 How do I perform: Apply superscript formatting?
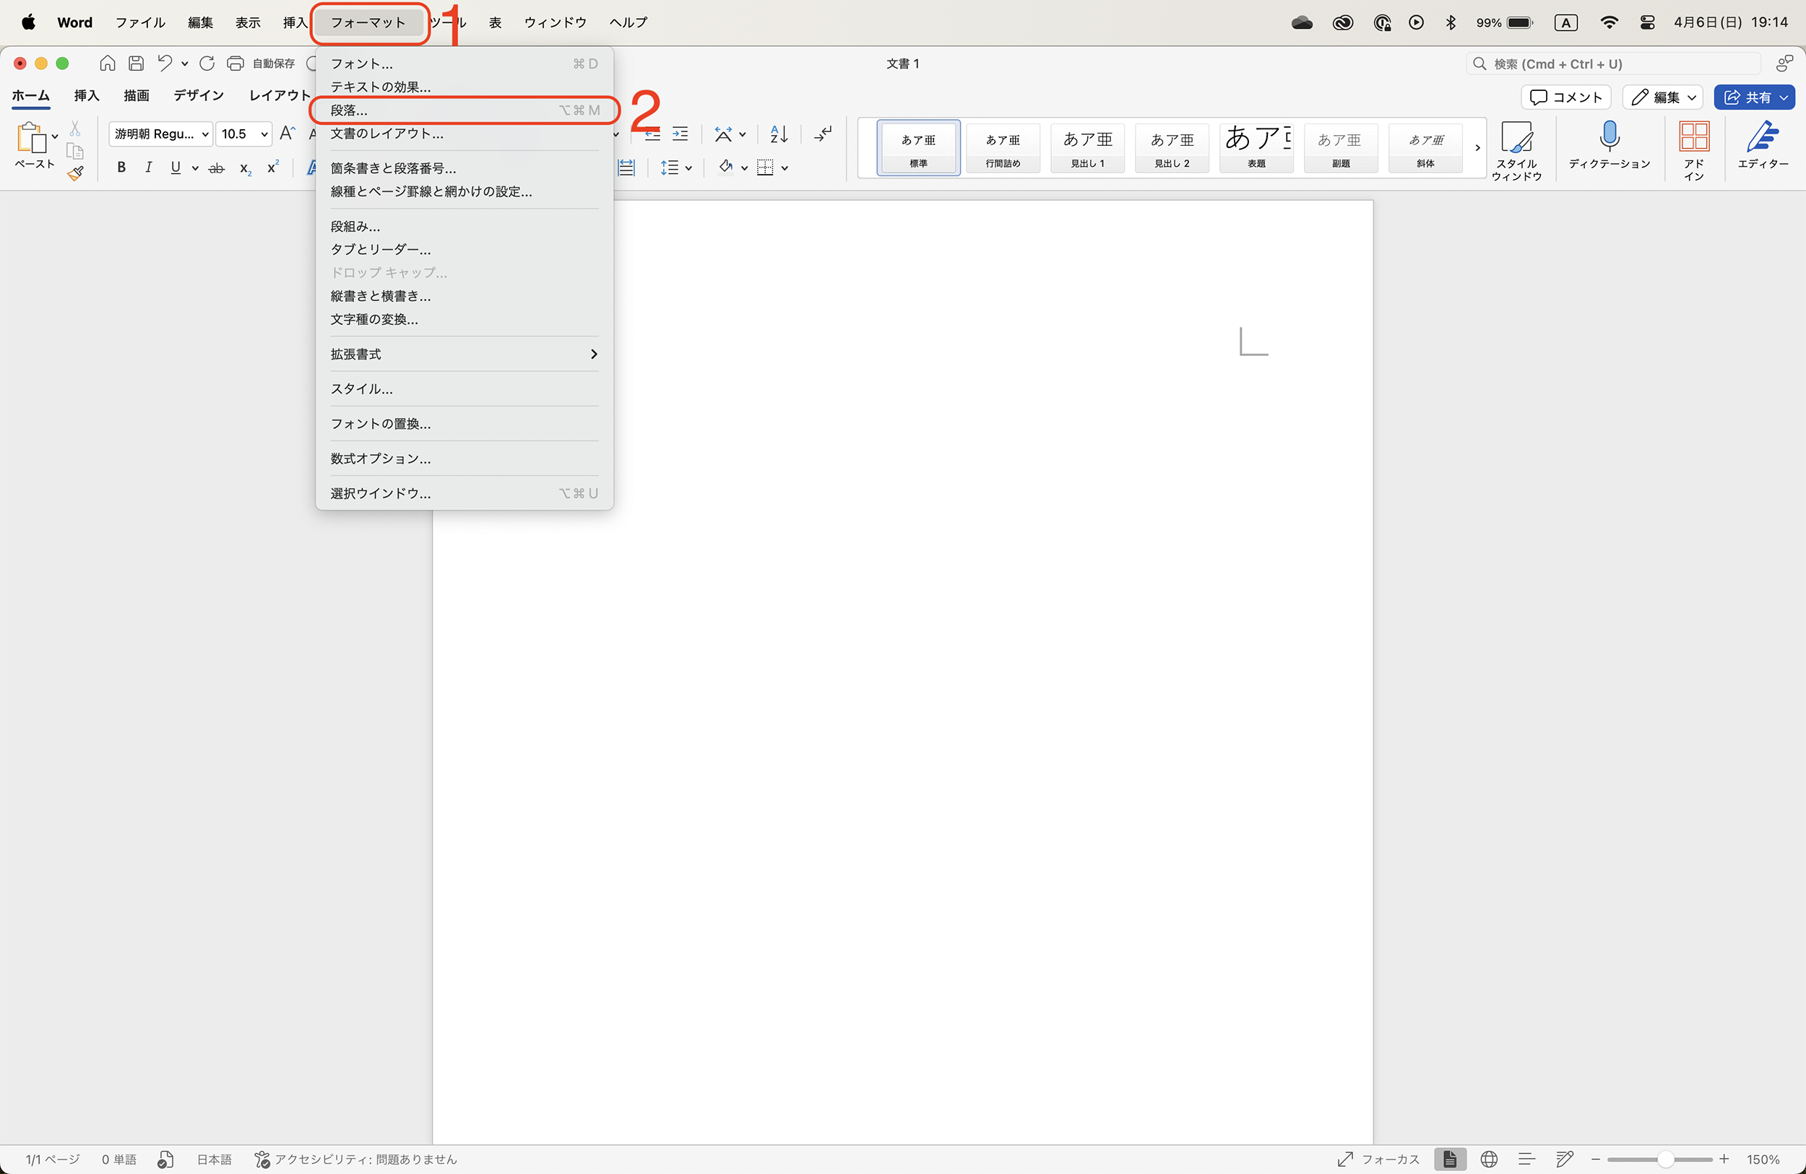click(273, 167)
